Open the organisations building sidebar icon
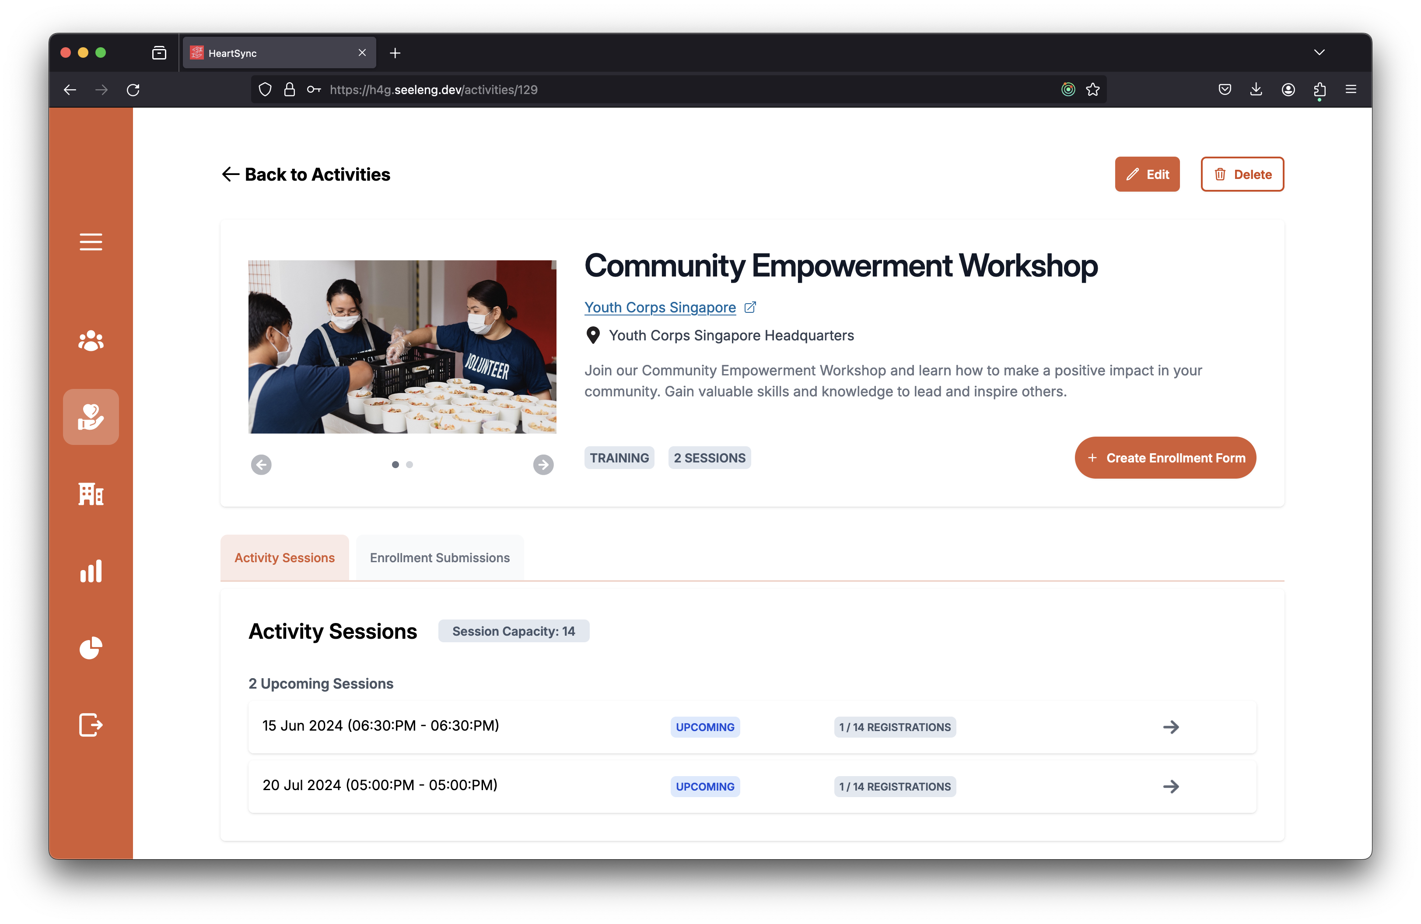 tap(91, 494)
